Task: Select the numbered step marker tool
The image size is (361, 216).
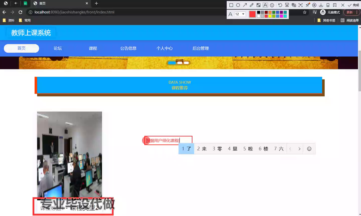Action: click(x=272, y=5)
